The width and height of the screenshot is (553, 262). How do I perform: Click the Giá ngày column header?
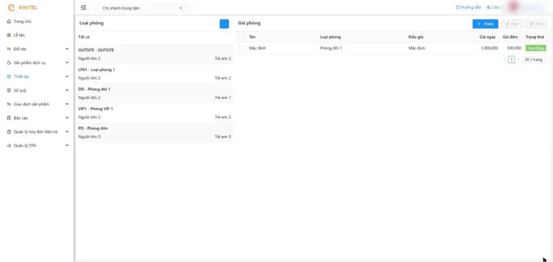click(488, 37)
